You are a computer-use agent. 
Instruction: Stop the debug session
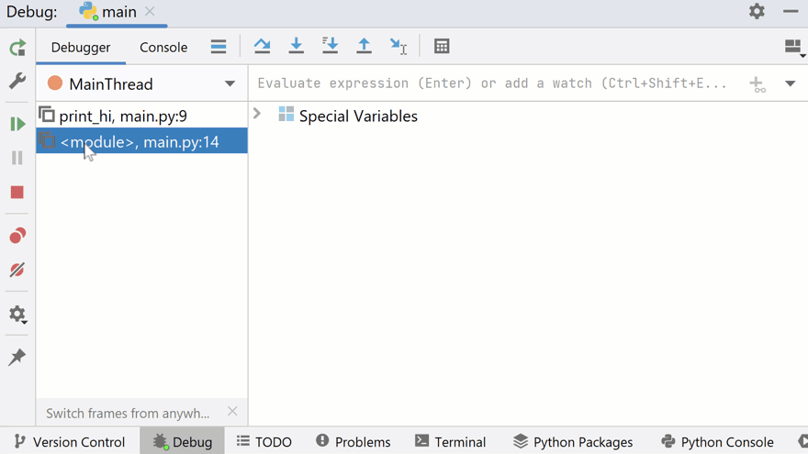tap(17, 192)
